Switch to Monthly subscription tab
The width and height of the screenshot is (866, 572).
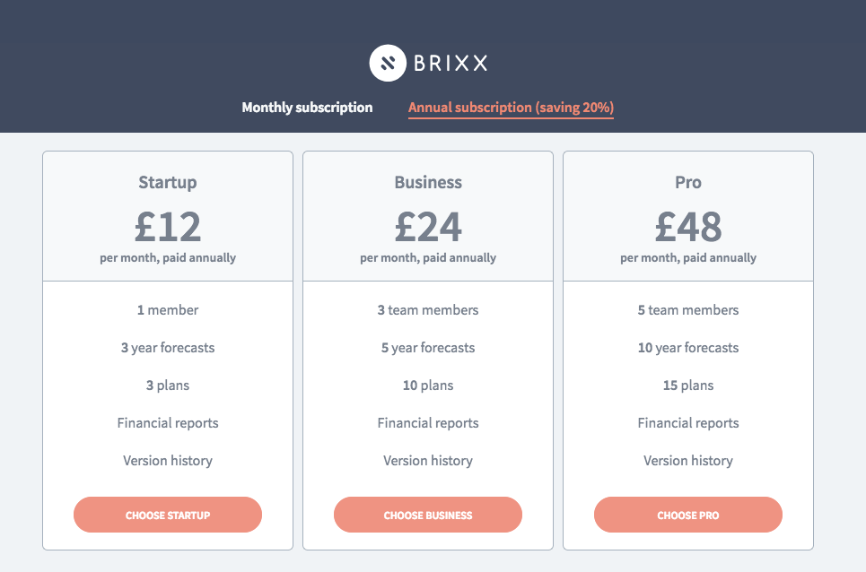pyautogui.click(x=307, y=107)
